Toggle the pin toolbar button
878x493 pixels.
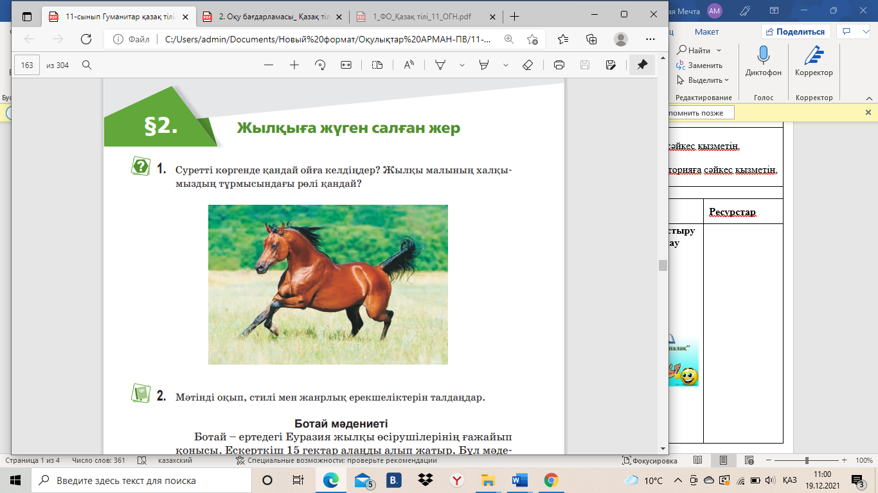pyautogui.click(x=641, y=65)
